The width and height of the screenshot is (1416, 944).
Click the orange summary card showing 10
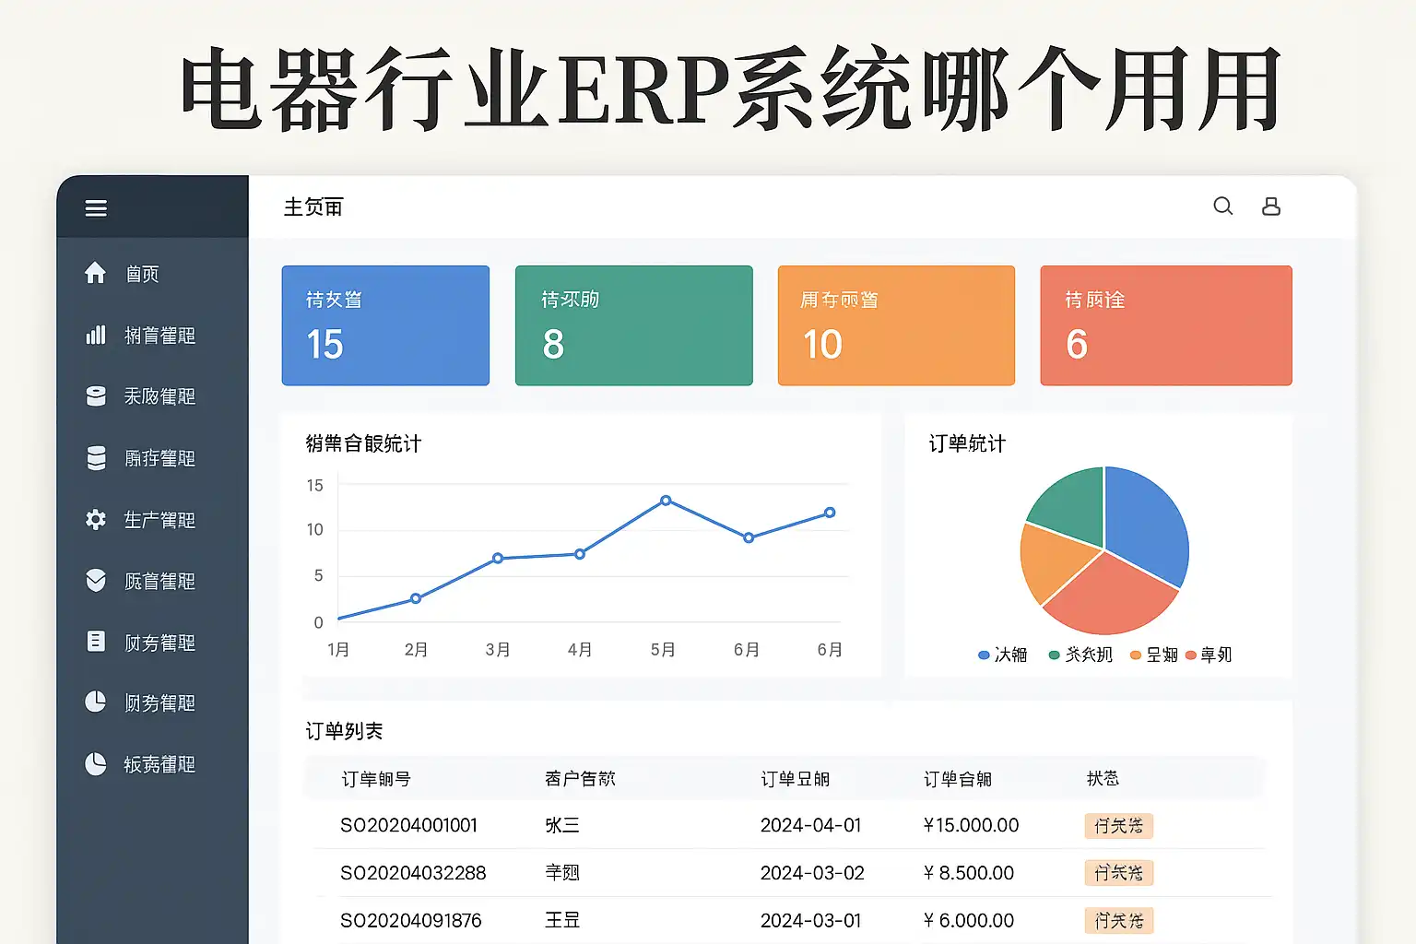click(x=896, y=325)
